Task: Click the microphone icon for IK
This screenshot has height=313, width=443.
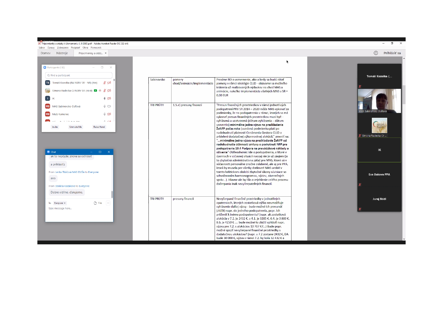Action: [x=105, y=98]
